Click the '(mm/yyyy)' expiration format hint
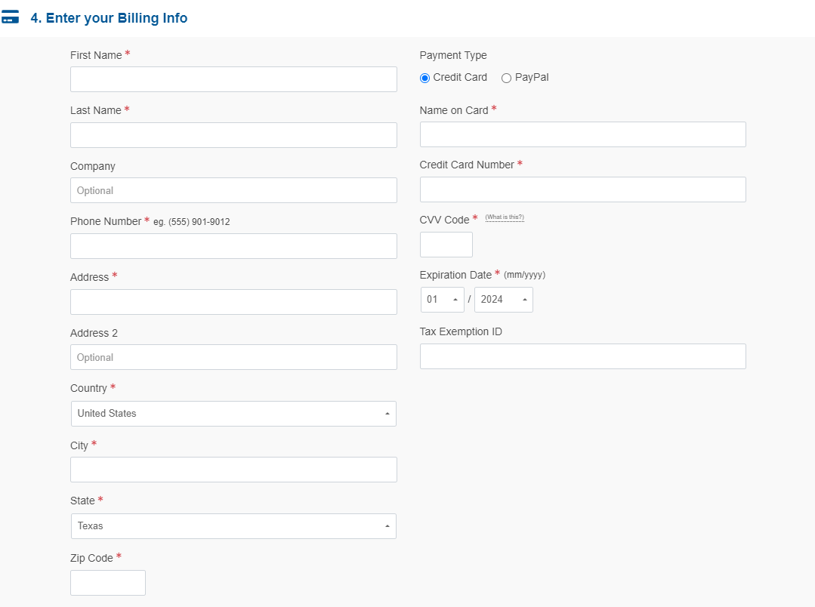This screenshot has height=607, width=815. 524,275
